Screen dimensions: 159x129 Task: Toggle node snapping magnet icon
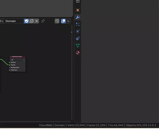[x=57, y=21]
